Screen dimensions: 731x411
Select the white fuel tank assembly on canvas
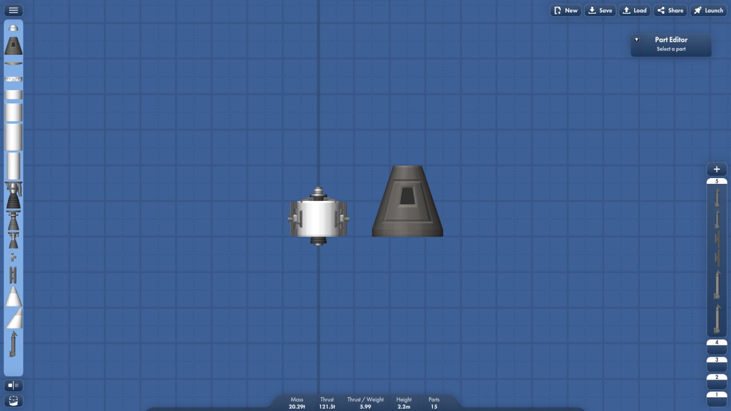(x=318, y=219)
